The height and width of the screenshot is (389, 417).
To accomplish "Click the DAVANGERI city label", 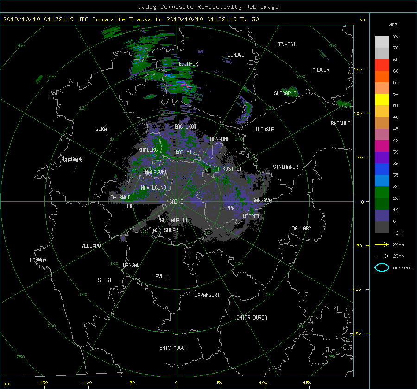I will [x=207, y=295].
